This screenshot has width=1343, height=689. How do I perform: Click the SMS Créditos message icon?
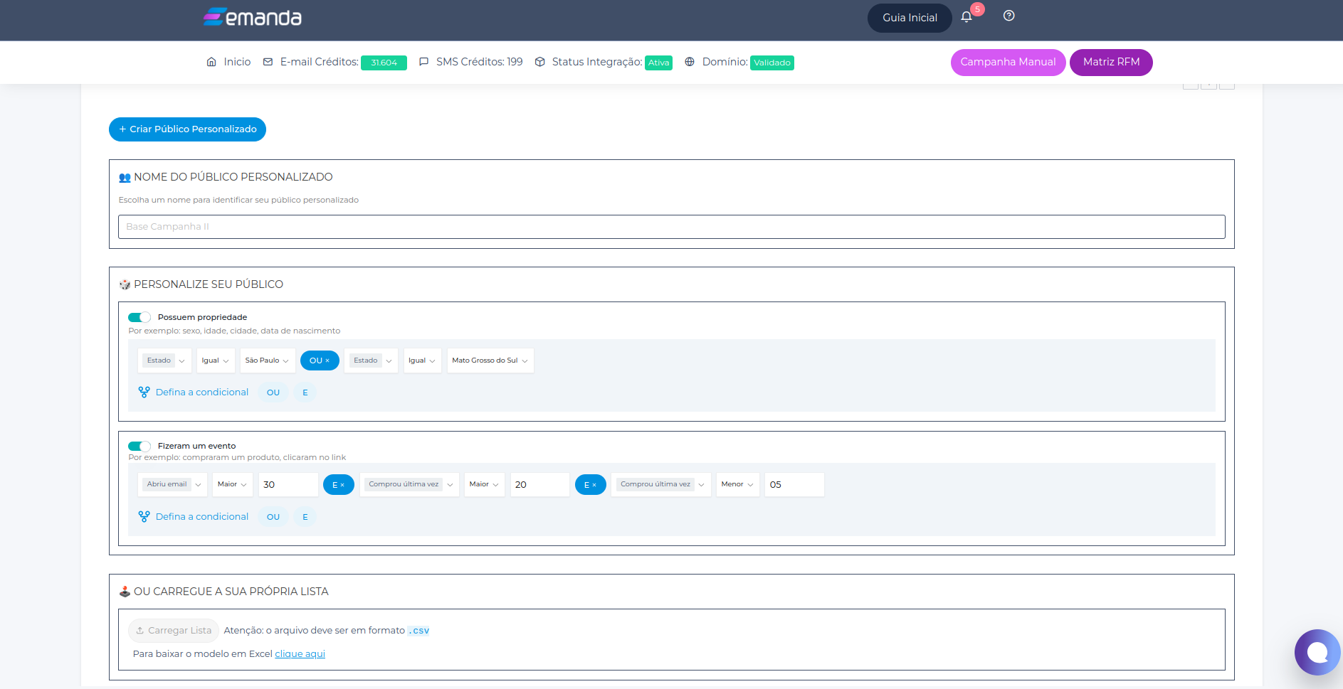coord(423,62)
